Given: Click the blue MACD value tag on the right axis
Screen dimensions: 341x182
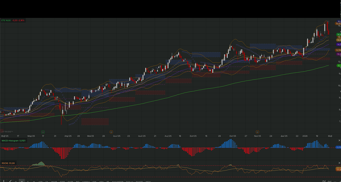Looking at the screenshot, I should (338, 147).
